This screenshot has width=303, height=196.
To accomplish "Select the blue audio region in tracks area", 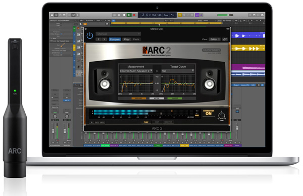I will tap(248, 35).
